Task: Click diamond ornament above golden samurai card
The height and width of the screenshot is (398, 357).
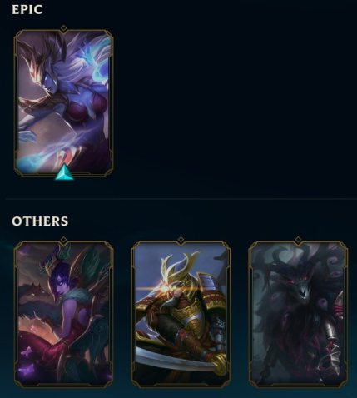Action: [181, 240]
